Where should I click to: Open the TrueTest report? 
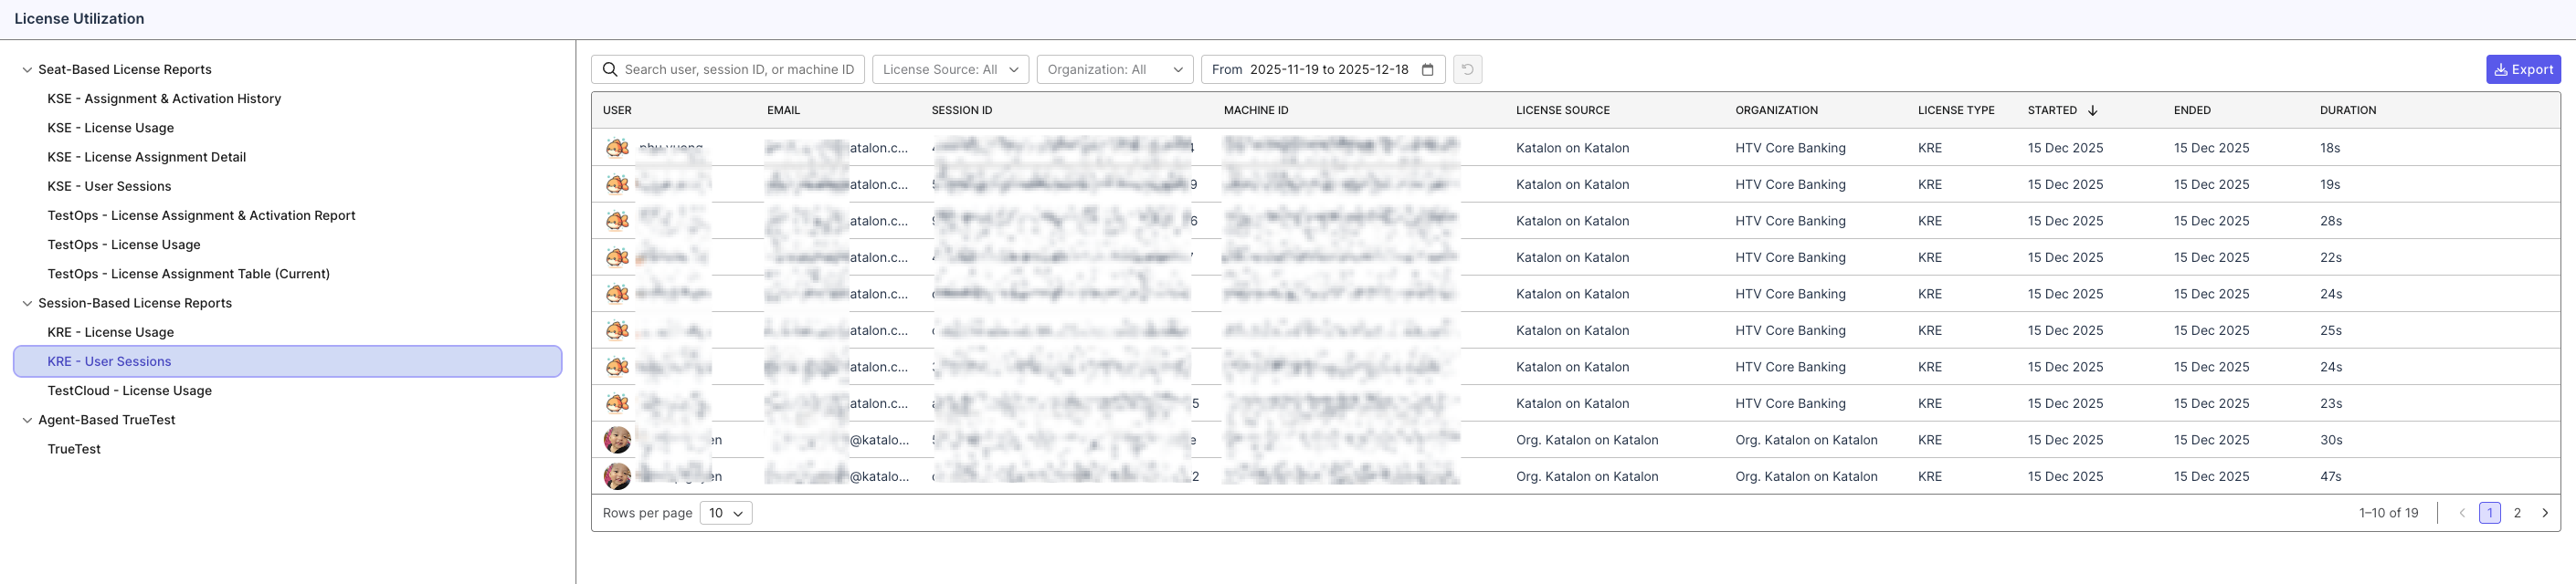74,449
